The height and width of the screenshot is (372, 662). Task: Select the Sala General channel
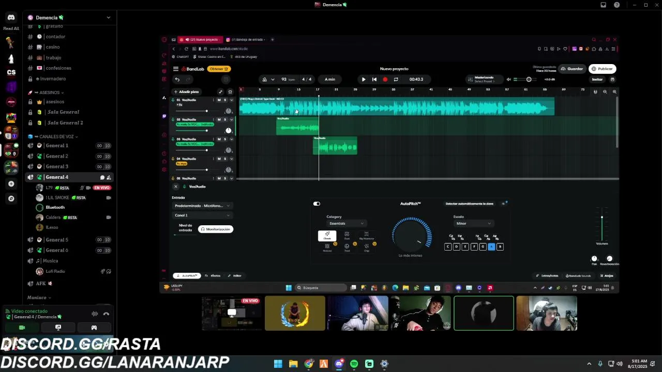[x=63, y=112]
